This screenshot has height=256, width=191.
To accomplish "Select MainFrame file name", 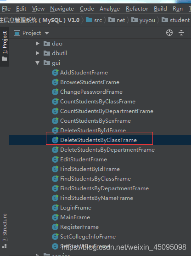I will 75,217.
